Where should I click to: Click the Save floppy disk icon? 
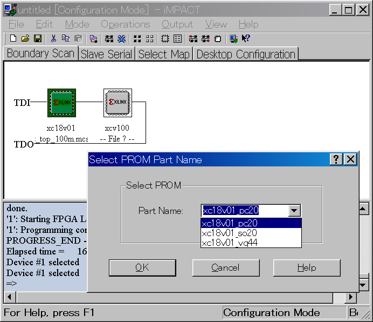point(38,38)
